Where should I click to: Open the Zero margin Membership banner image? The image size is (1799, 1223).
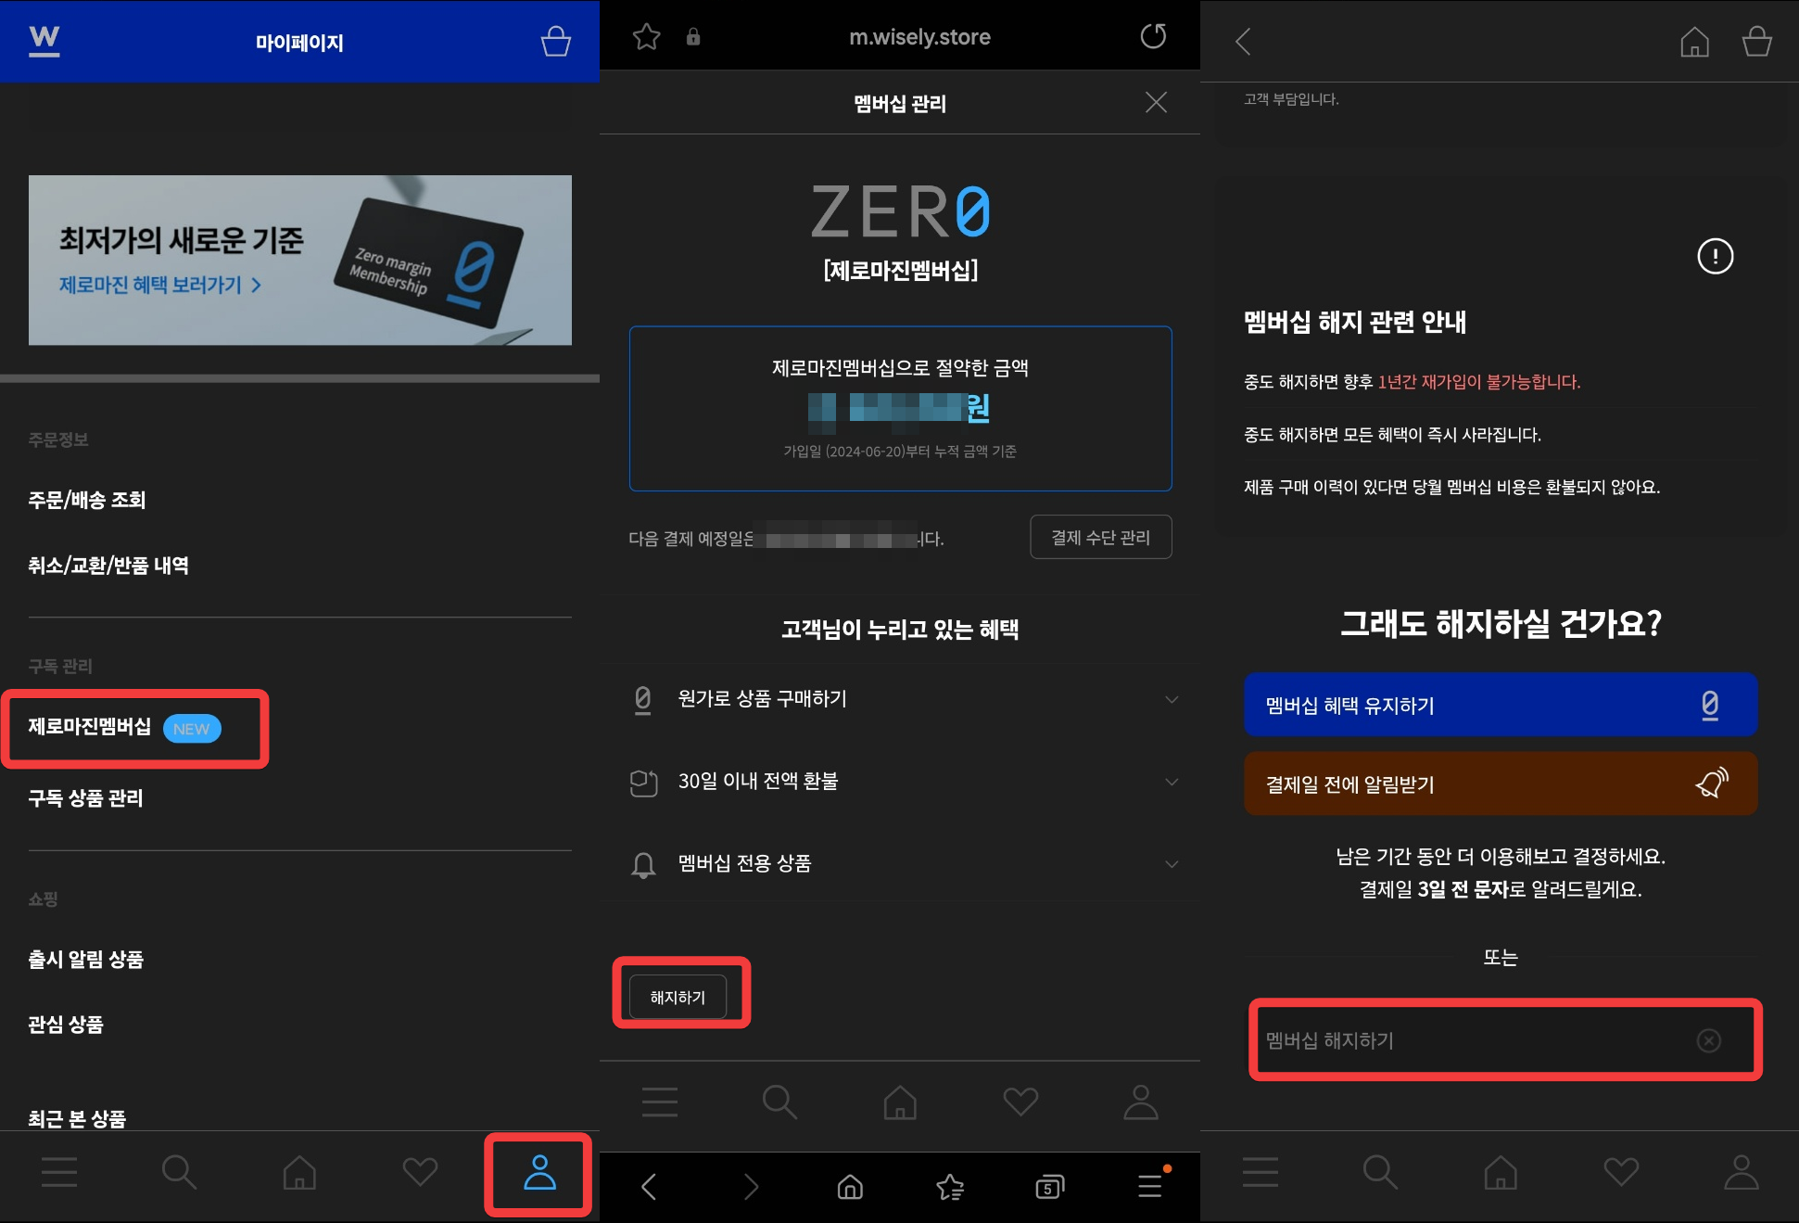click(x=300, y=260)
